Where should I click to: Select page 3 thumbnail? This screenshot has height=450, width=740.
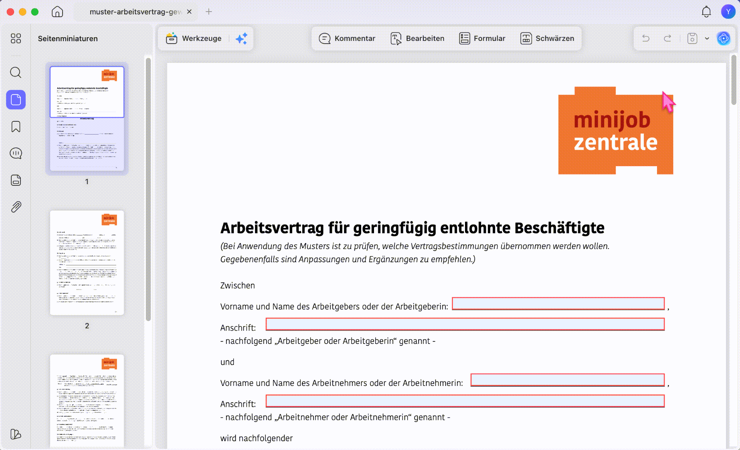[87, 400]
